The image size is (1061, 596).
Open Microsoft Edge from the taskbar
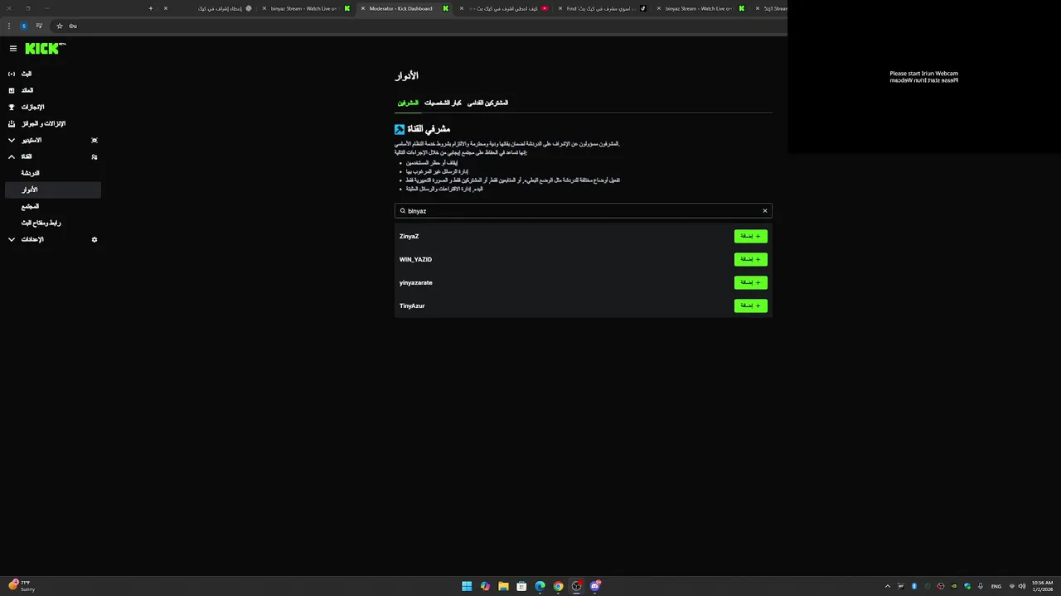pyautogui.click(x=540, y=586)
